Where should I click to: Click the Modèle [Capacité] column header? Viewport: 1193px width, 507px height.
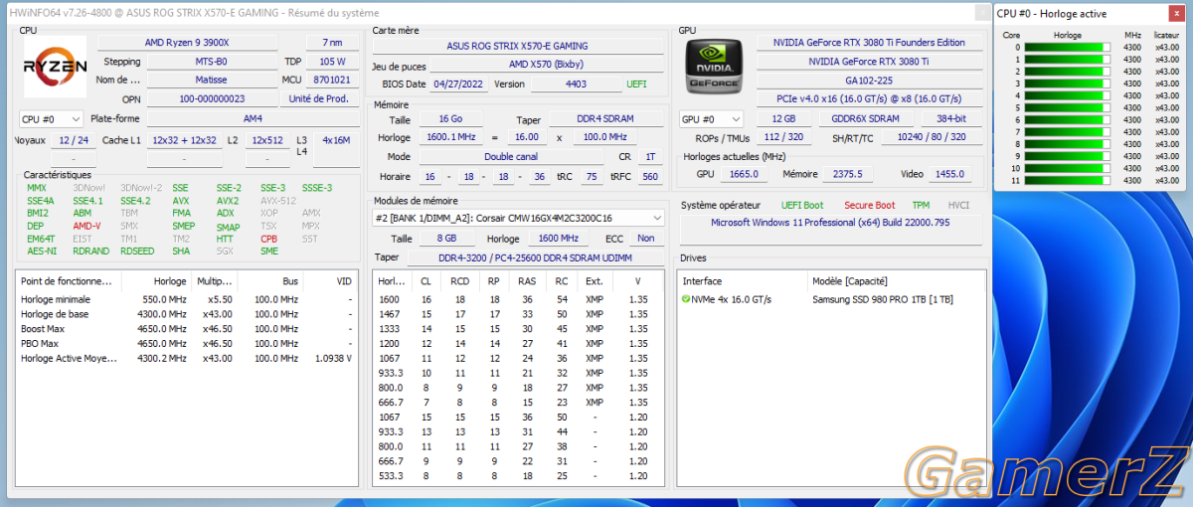click(x=895, y=281)
